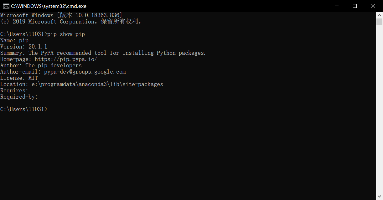The image size is (383, 200).
Task: Click the Summary line about PyPA tool
Action: [103, 53]
